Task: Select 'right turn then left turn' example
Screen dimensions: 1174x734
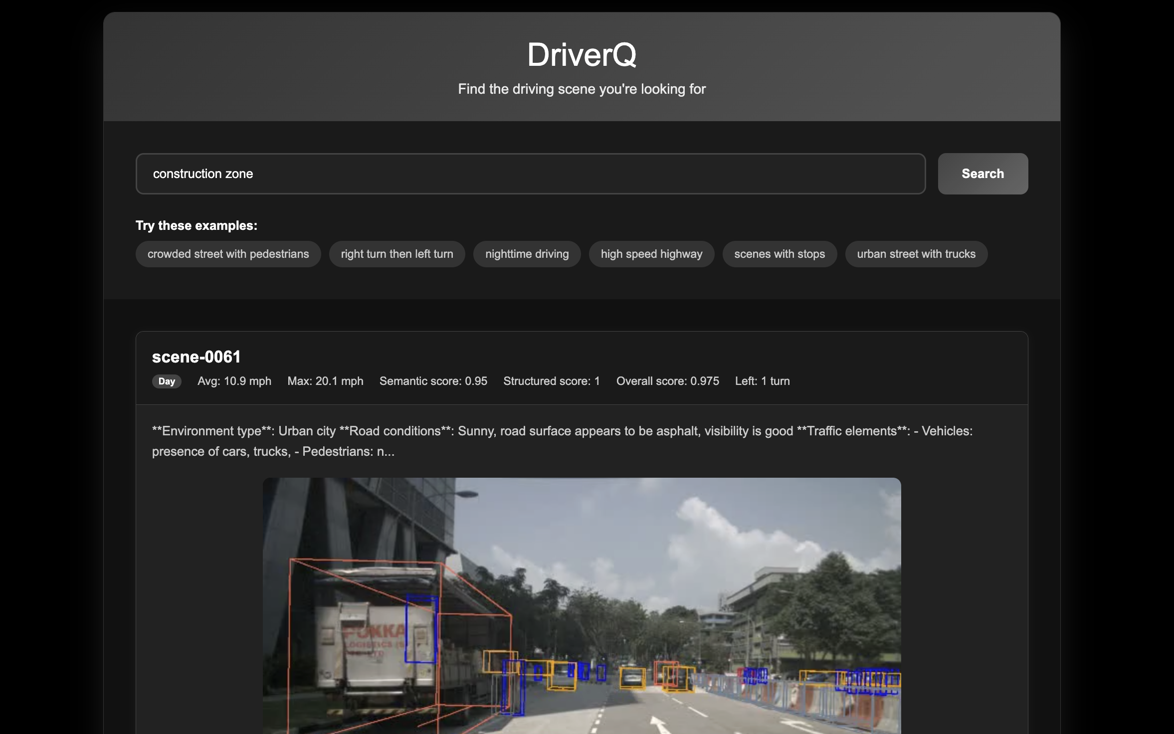Action: pyautogui.click(x=396, y=254)
